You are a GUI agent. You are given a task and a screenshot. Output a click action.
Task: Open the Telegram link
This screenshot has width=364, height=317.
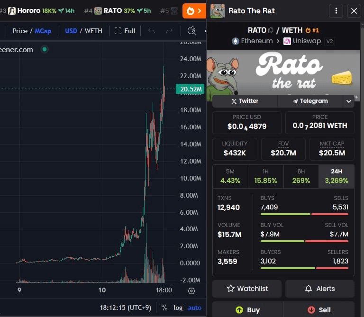tap(310, 101)
